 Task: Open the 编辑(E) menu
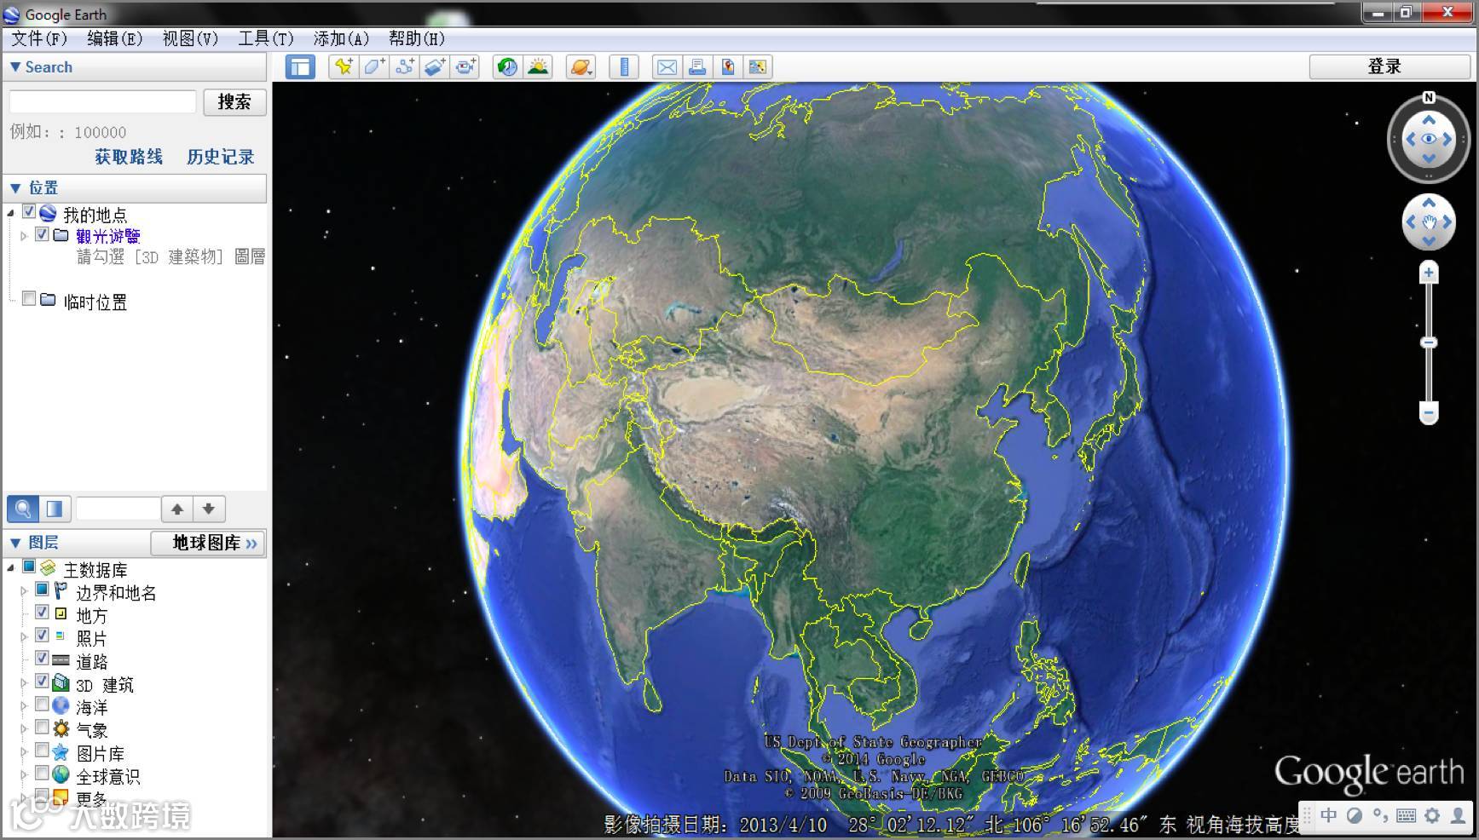click(114, 38)
